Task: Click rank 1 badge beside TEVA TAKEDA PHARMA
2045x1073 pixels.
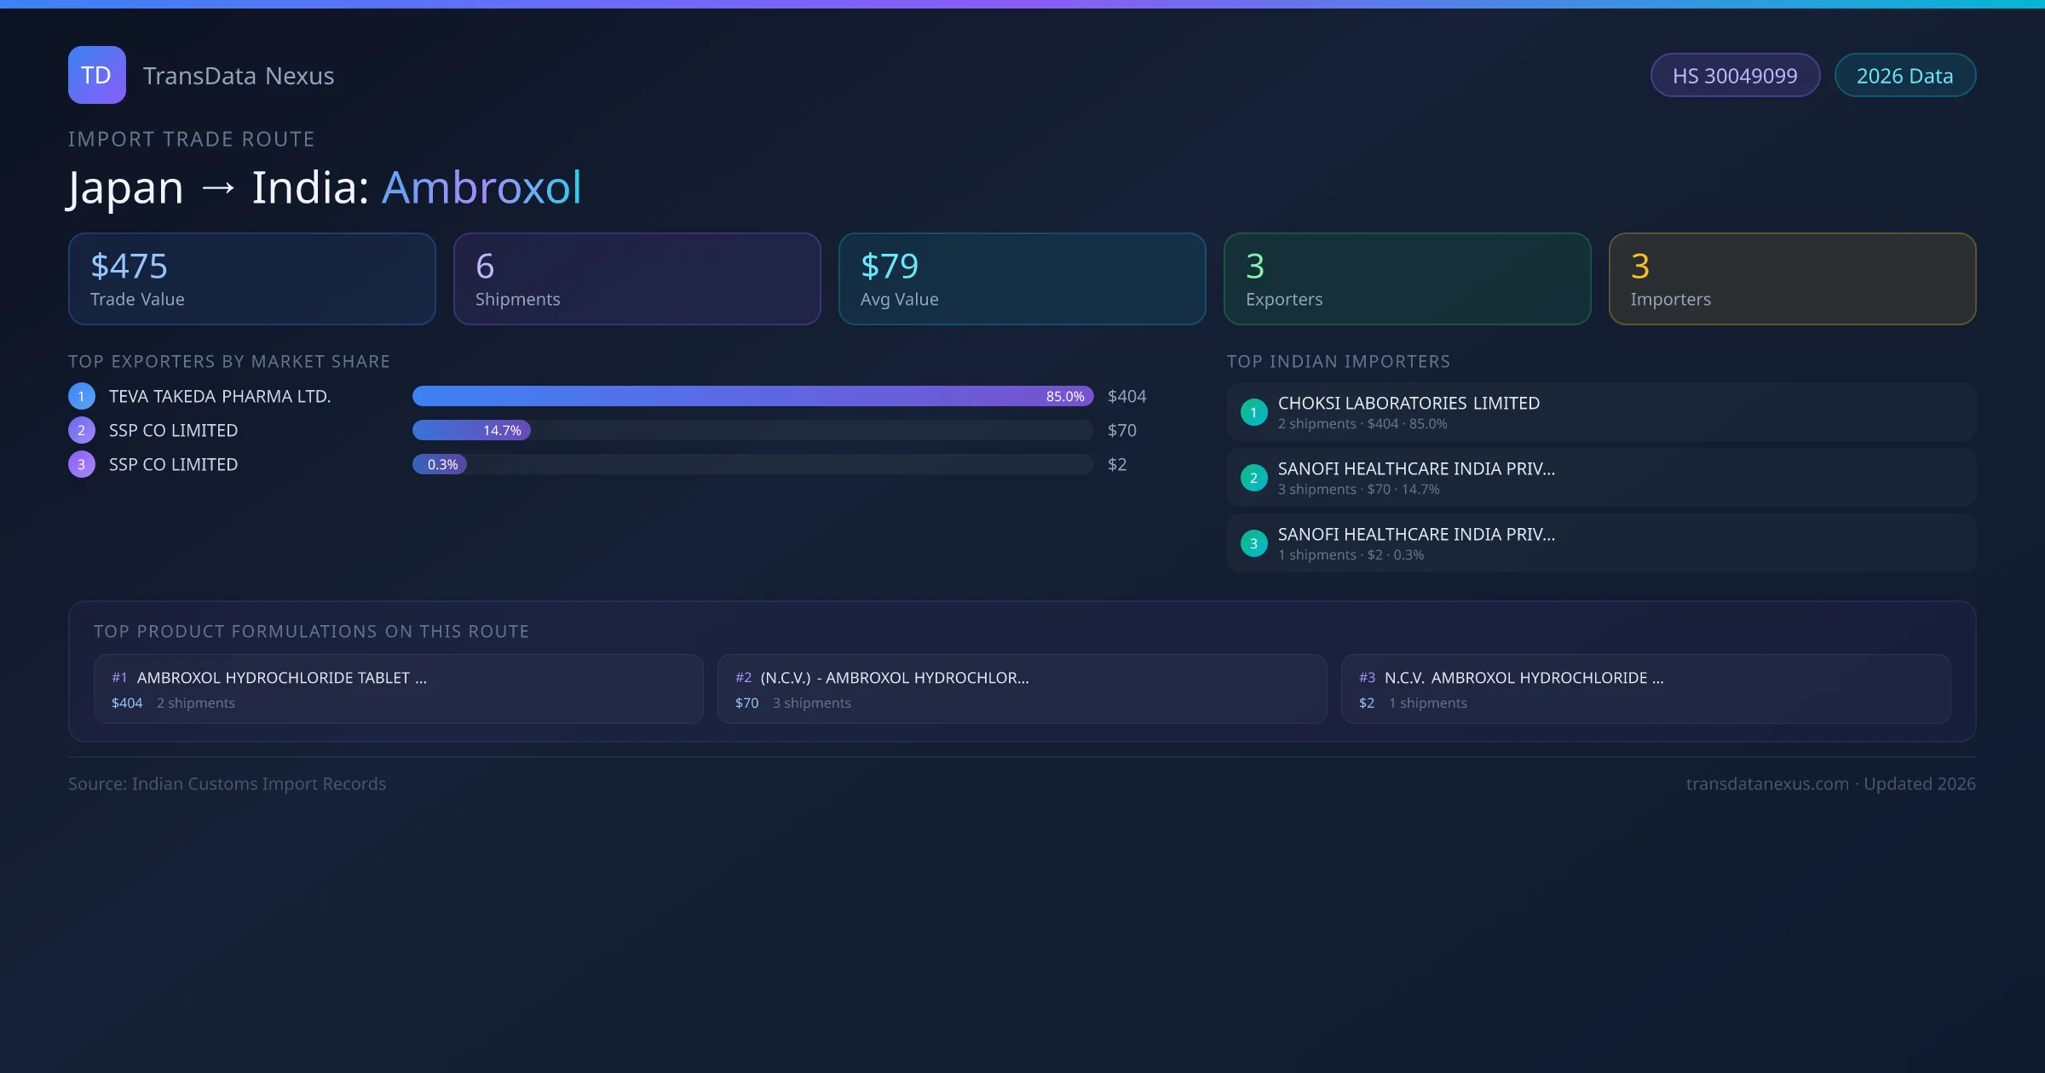Action: 82,396
